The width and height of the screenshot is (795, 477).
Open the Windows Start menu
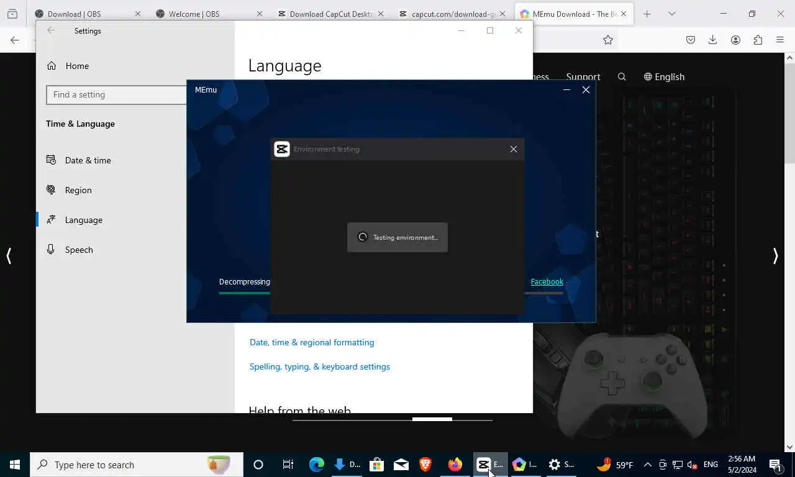pyautogui.click(x=15, y=465)
